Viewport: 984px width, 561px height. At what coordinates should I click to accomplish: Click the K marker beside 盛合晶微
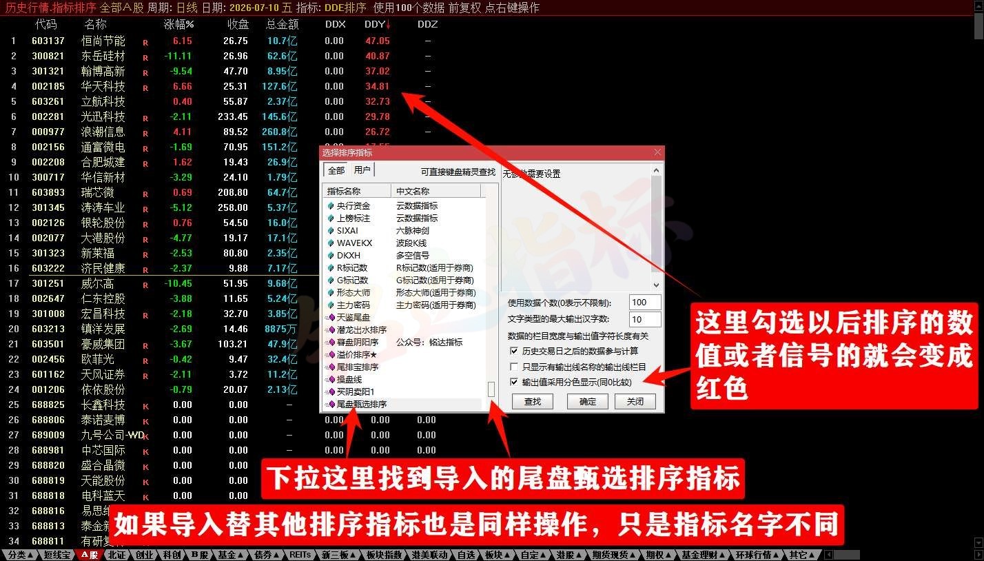click(145, 467)
